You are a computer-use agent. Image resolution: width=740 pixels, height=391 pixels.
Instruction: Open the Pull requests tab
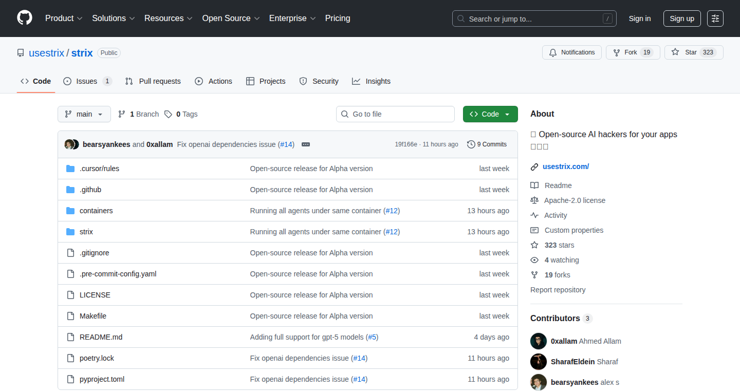[x=153, y=81]
